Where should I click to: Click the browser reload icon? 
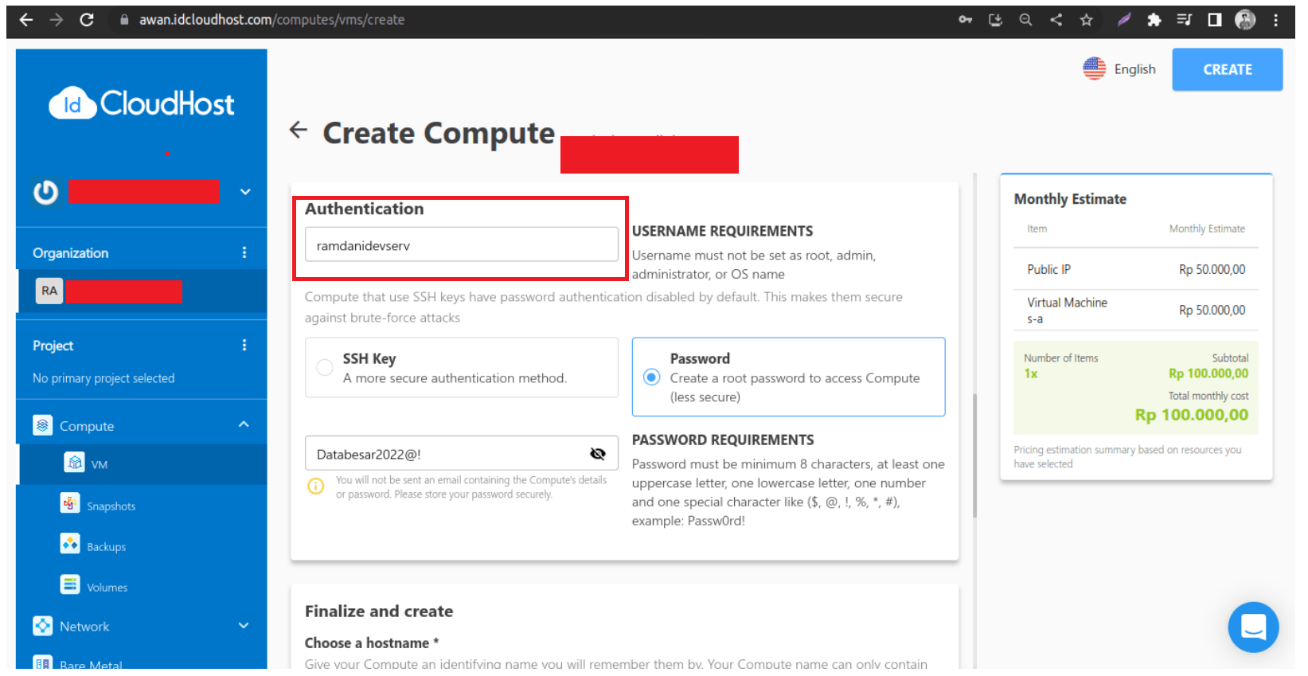point(87,20)
